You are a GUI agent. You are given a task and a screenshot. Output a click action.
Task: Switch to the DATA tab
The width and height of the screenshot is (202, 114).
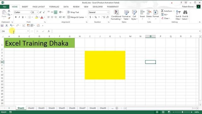click(66, 7)
